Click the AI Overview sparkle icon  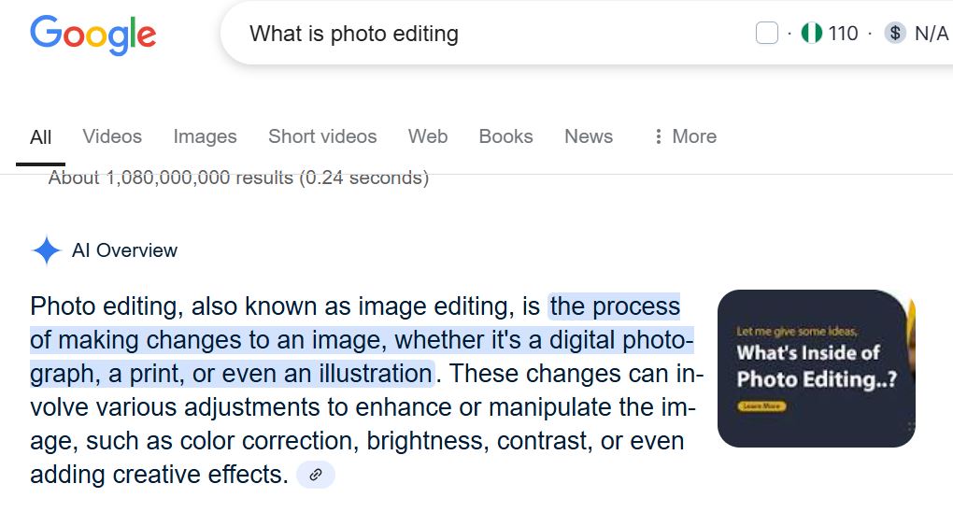pos(46,250)
